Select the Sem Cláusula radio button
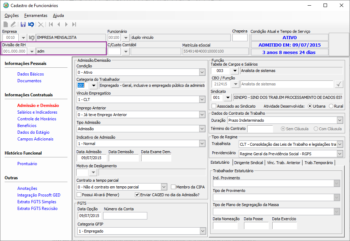350x241 pixels. (x=283, y=129)
